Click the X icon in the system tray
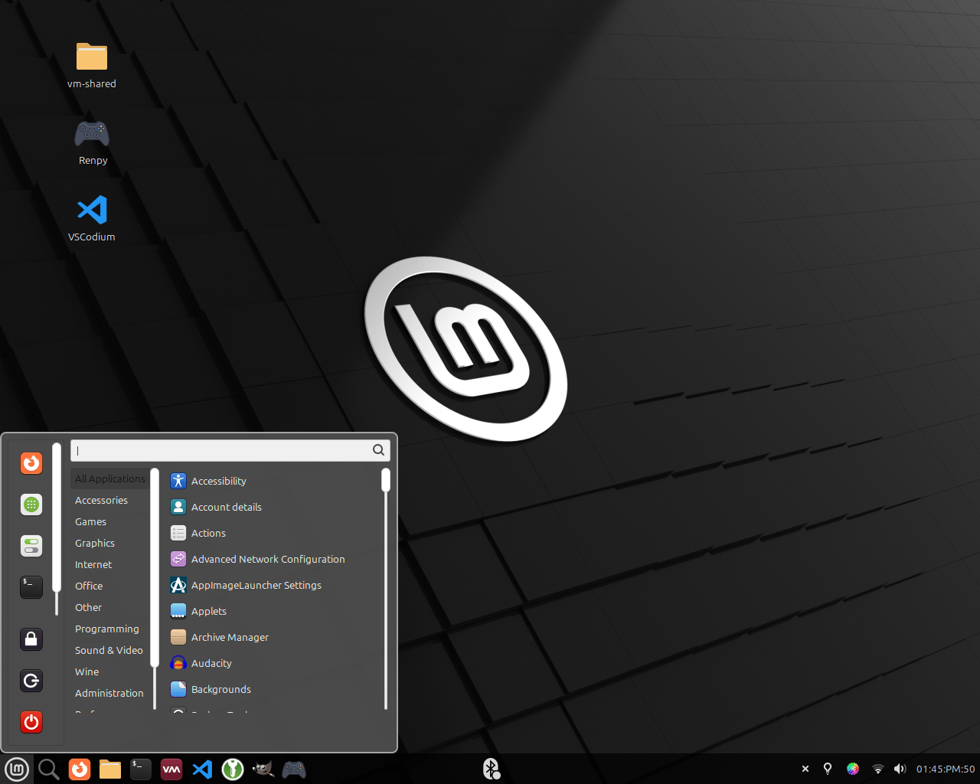980x784 pixels. click(x=805, y=769)
